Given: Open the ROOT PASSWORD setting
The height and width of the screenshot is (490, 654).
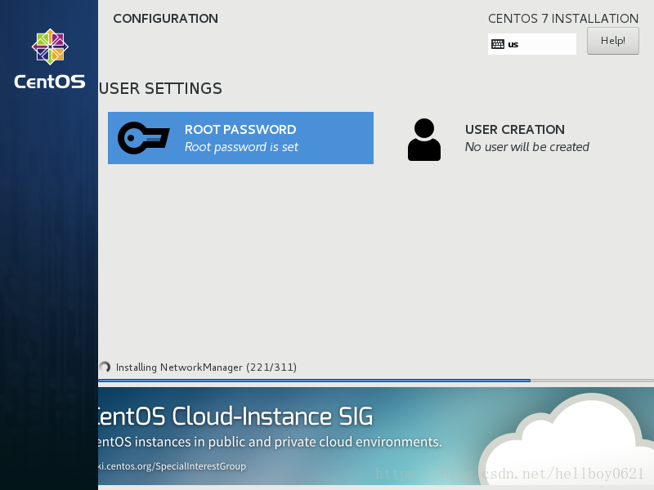Looking at the screenshot, I should coord(240,138).
